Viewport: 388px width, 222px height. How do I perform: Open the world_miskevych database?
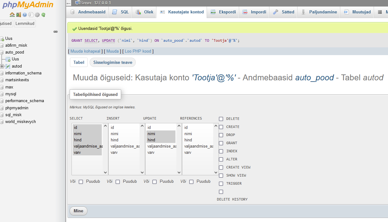pos(21,122)
